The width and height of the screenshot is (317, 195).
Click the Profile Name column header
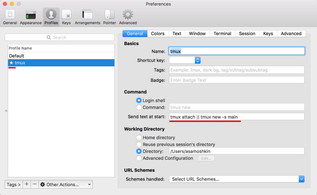[61, 48]
